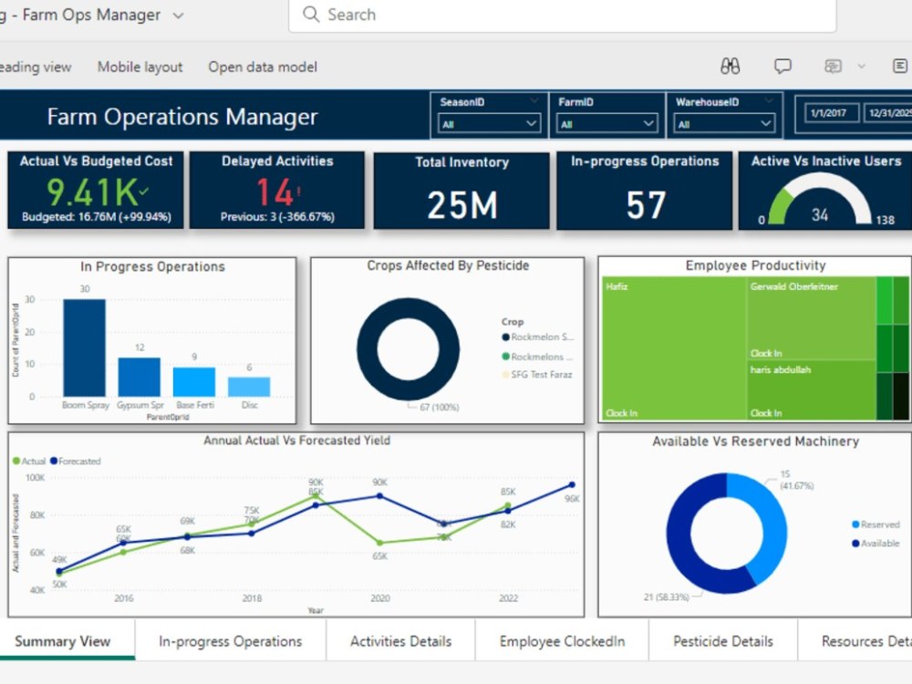The image size is (912, 684).
Task: Click the chat with data icon
Action: pos(833,67)
